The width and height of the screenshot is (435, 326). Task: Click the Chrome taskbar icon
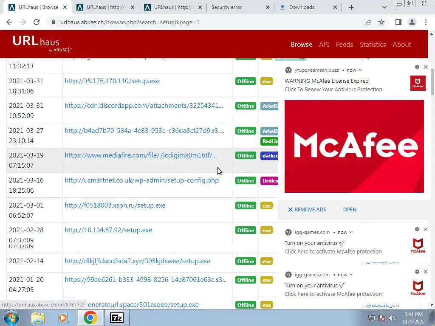(90, 318)
